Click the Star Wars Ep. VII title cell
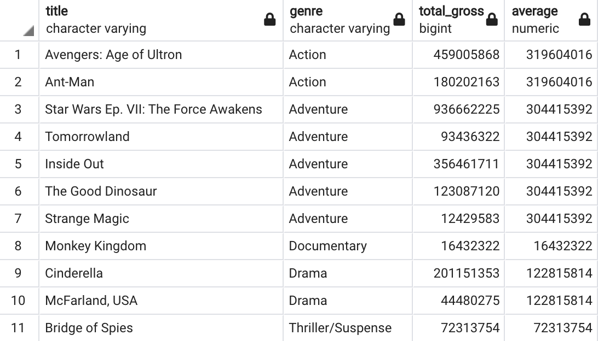This screenshot has width=598, height=341. (153, 109)
